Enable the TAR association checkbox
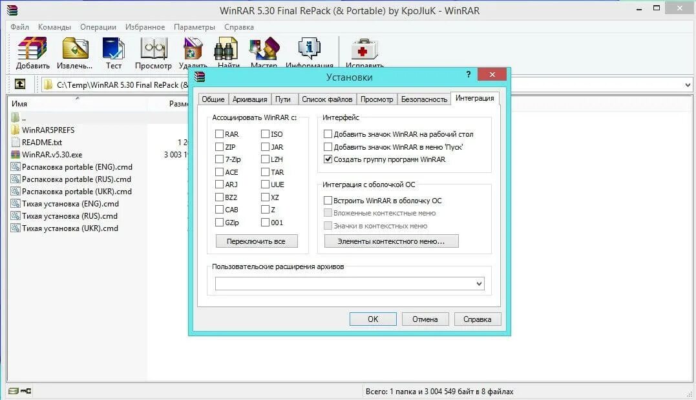This screenshot has width=696, height=400. coord(266,172)
